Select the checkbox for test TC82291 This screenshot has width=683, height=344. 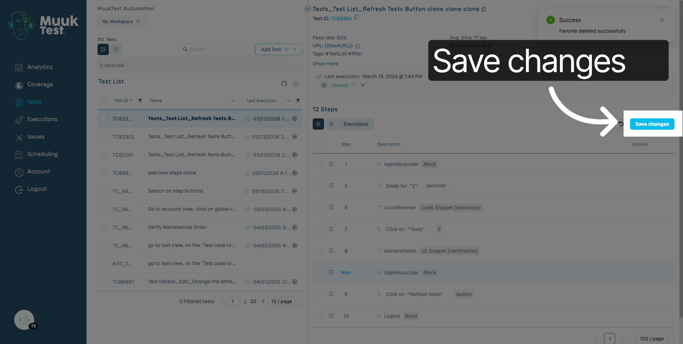pyautogui.click(x=104, y=155)
